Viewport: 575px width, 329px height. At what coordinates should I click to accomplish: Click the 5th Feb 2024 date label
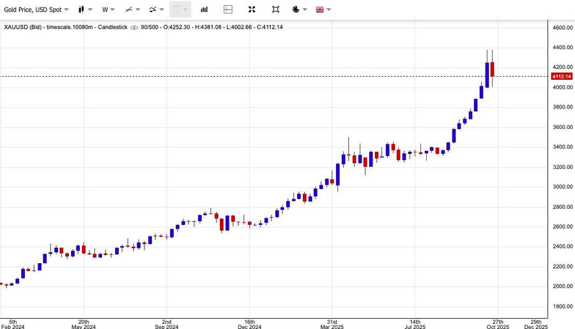13,324
